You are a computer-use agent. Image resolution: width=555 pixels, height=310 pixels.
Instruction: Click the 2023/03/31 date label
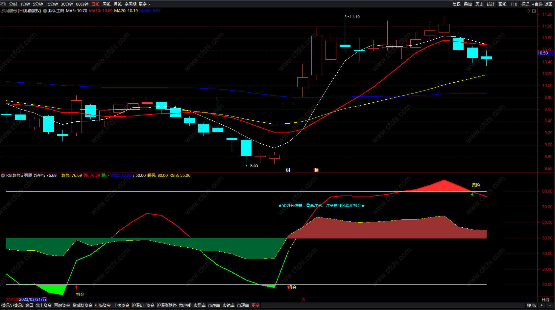tap(33, 300)
